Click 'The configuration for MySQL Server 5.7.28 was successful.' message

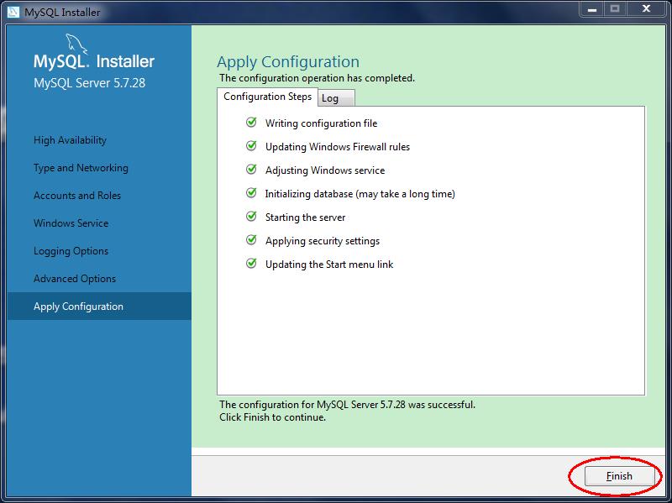(x=347, y=405)
